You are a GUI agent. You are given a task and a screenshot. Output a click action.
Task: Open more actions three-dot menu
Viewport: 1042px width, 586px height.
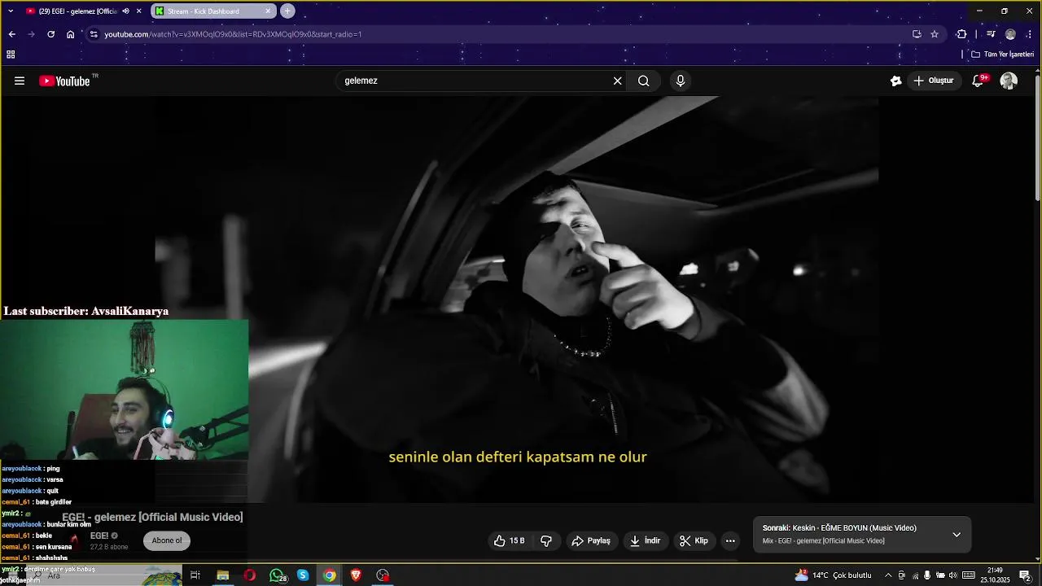click(x=730, y=540)
